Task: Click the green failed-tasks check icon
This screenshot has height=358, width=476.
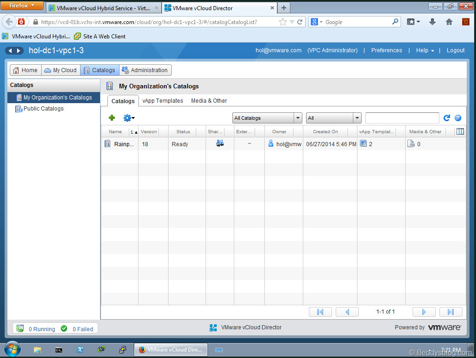Action: (x=64, y=328)
